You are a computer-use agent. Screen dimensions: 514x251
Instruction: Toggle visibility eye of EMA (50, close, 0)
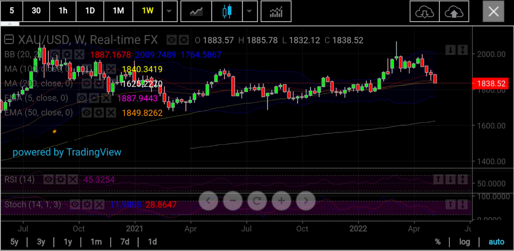(x=86, y=113)
